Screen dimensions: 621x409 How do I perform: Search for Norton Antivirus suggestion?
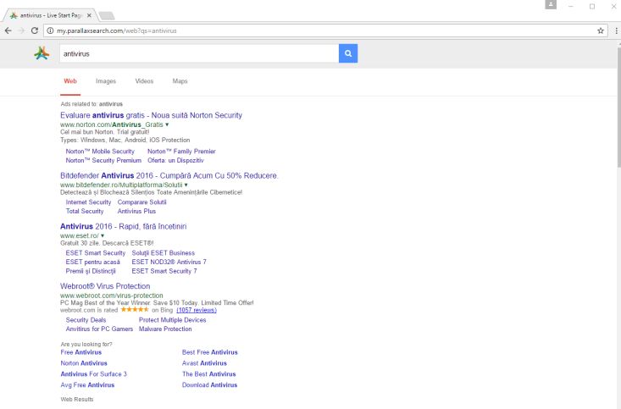tap(84, 363)
